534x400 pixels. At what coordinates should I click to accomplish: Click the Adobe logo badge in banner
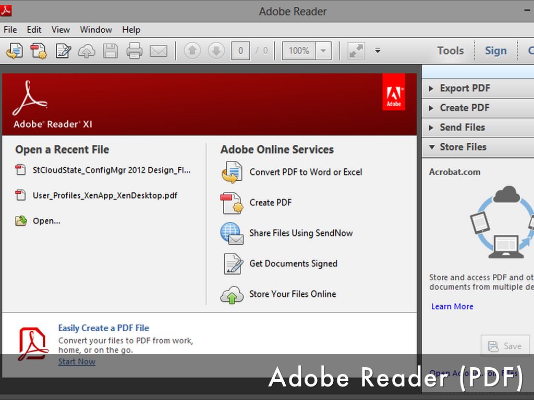(394, 92)
